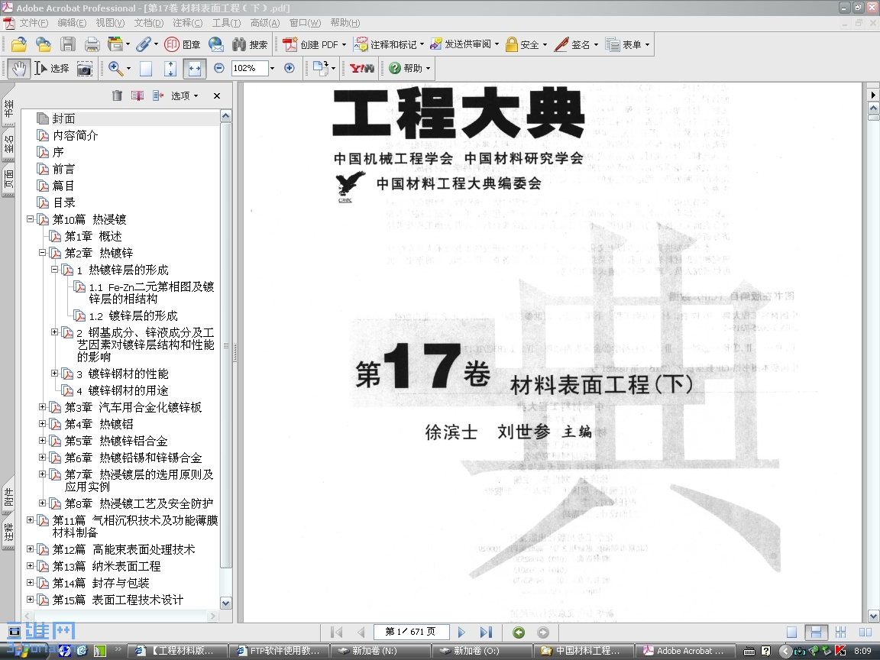Collapse the 第10篇 热浸镀 bookmark
Screen dimensions: 880x660
click(x=31, y=219)
